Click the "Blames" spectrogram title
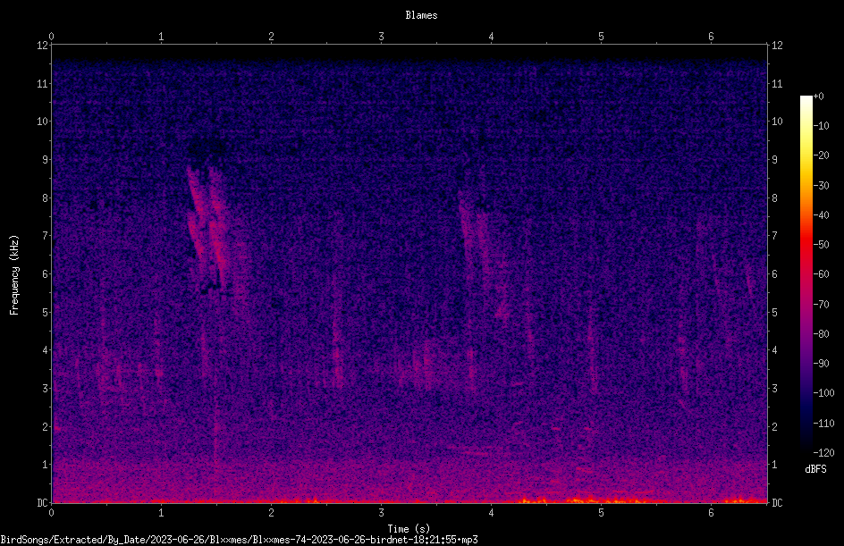The image size is (844, 546). (421, 15)
